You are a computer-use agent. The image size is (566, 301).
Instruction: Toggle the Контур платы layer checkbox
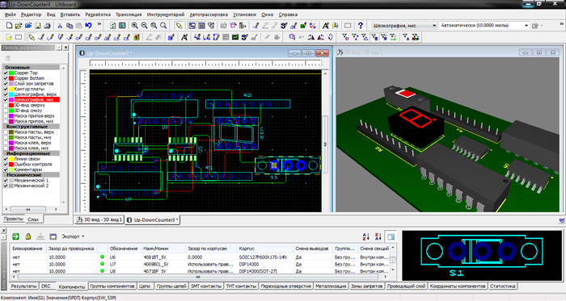coord(6,89)
